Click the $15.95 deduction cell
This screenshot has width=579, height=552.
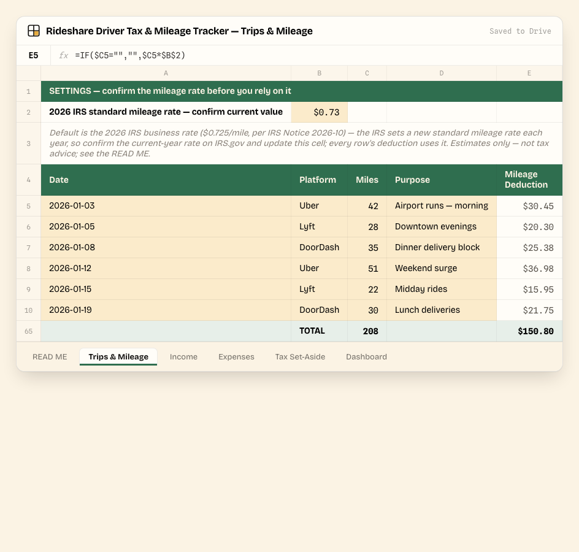point(529,289)
